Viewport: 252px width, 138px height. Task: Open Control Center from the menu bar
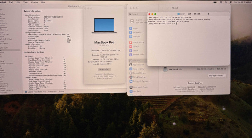(x=231, y=2)
